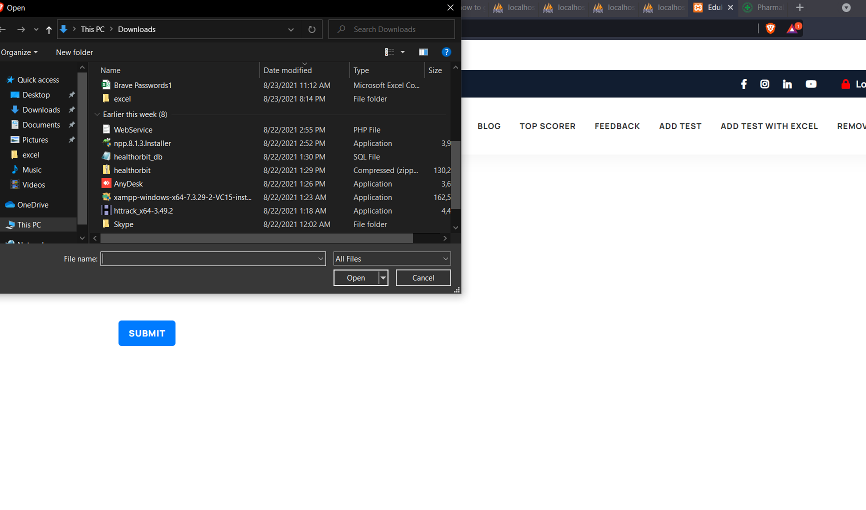This screenshot has height=510, width=866.
Task: Sort files by Date modified column
Action: [287, 70]
